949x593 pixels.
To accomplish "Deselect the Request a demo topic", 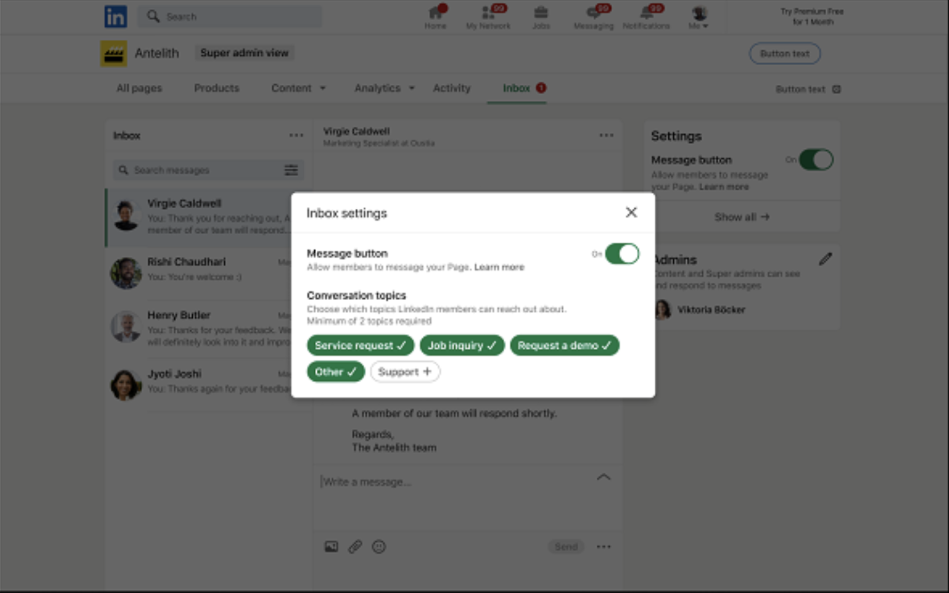I will coord(564,346).
